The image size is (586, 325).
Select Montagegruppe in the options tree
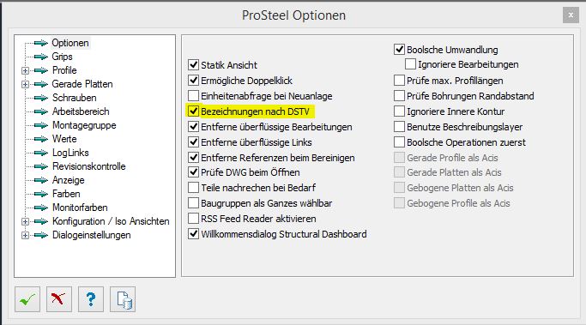[x=84, y=125]
